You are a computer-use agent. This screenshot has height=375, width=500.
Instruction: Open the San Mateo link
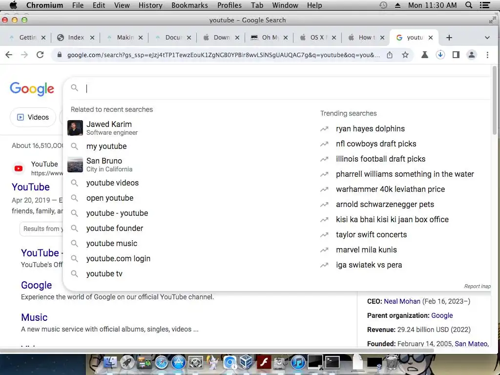(x=471, y=344)
